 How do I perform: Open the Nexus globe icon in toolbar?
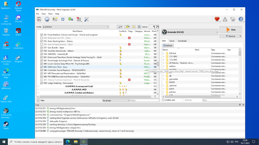47,19
